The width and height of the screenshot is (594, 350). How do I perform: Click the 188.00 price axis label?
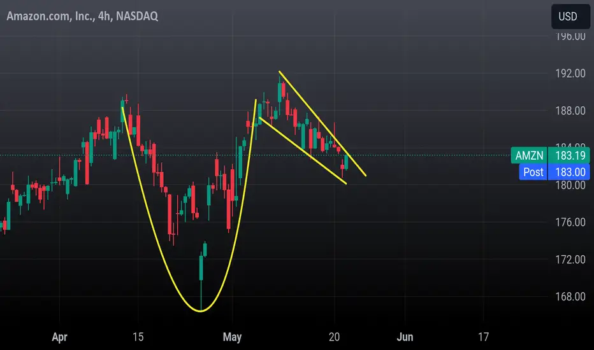point(570,111)
